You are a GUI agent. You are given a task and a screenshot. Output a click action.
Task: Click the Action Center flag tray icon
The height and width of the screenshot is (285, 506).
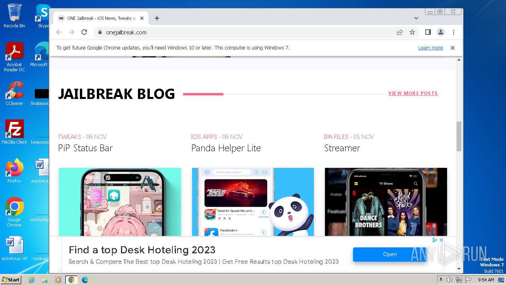point(468,280)
